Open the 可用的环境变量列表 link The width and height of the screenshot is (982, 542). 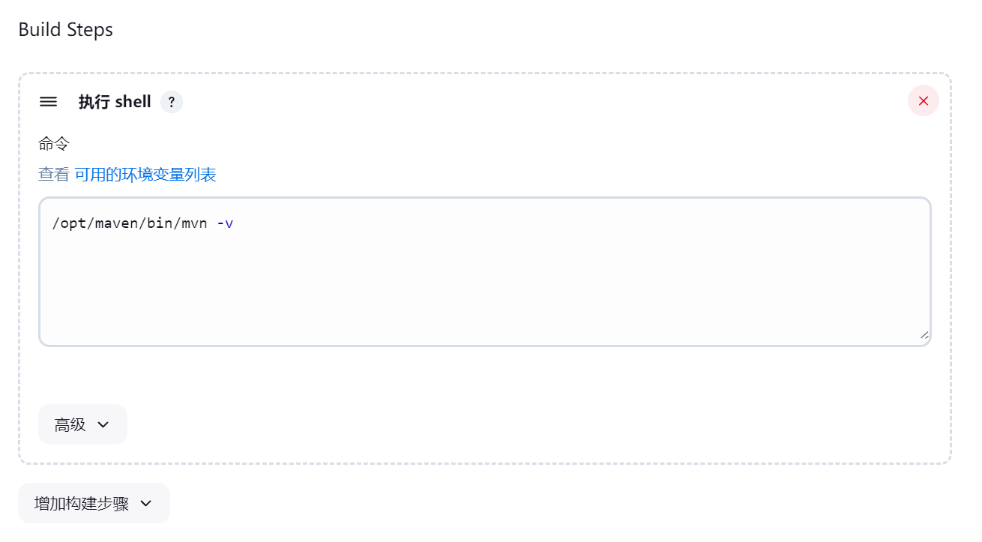tap(145, 175)
